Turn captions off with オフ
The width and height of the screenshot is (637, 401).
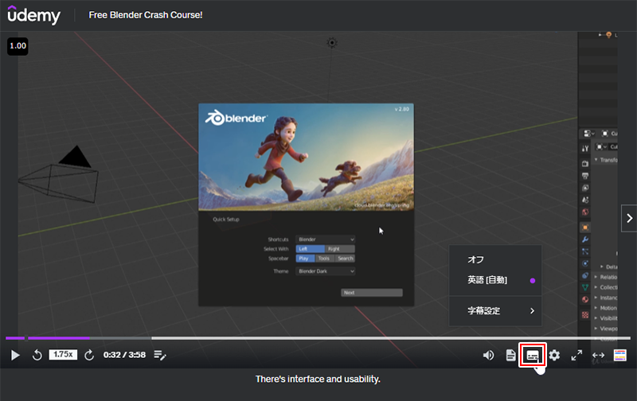tap(476, 260)
